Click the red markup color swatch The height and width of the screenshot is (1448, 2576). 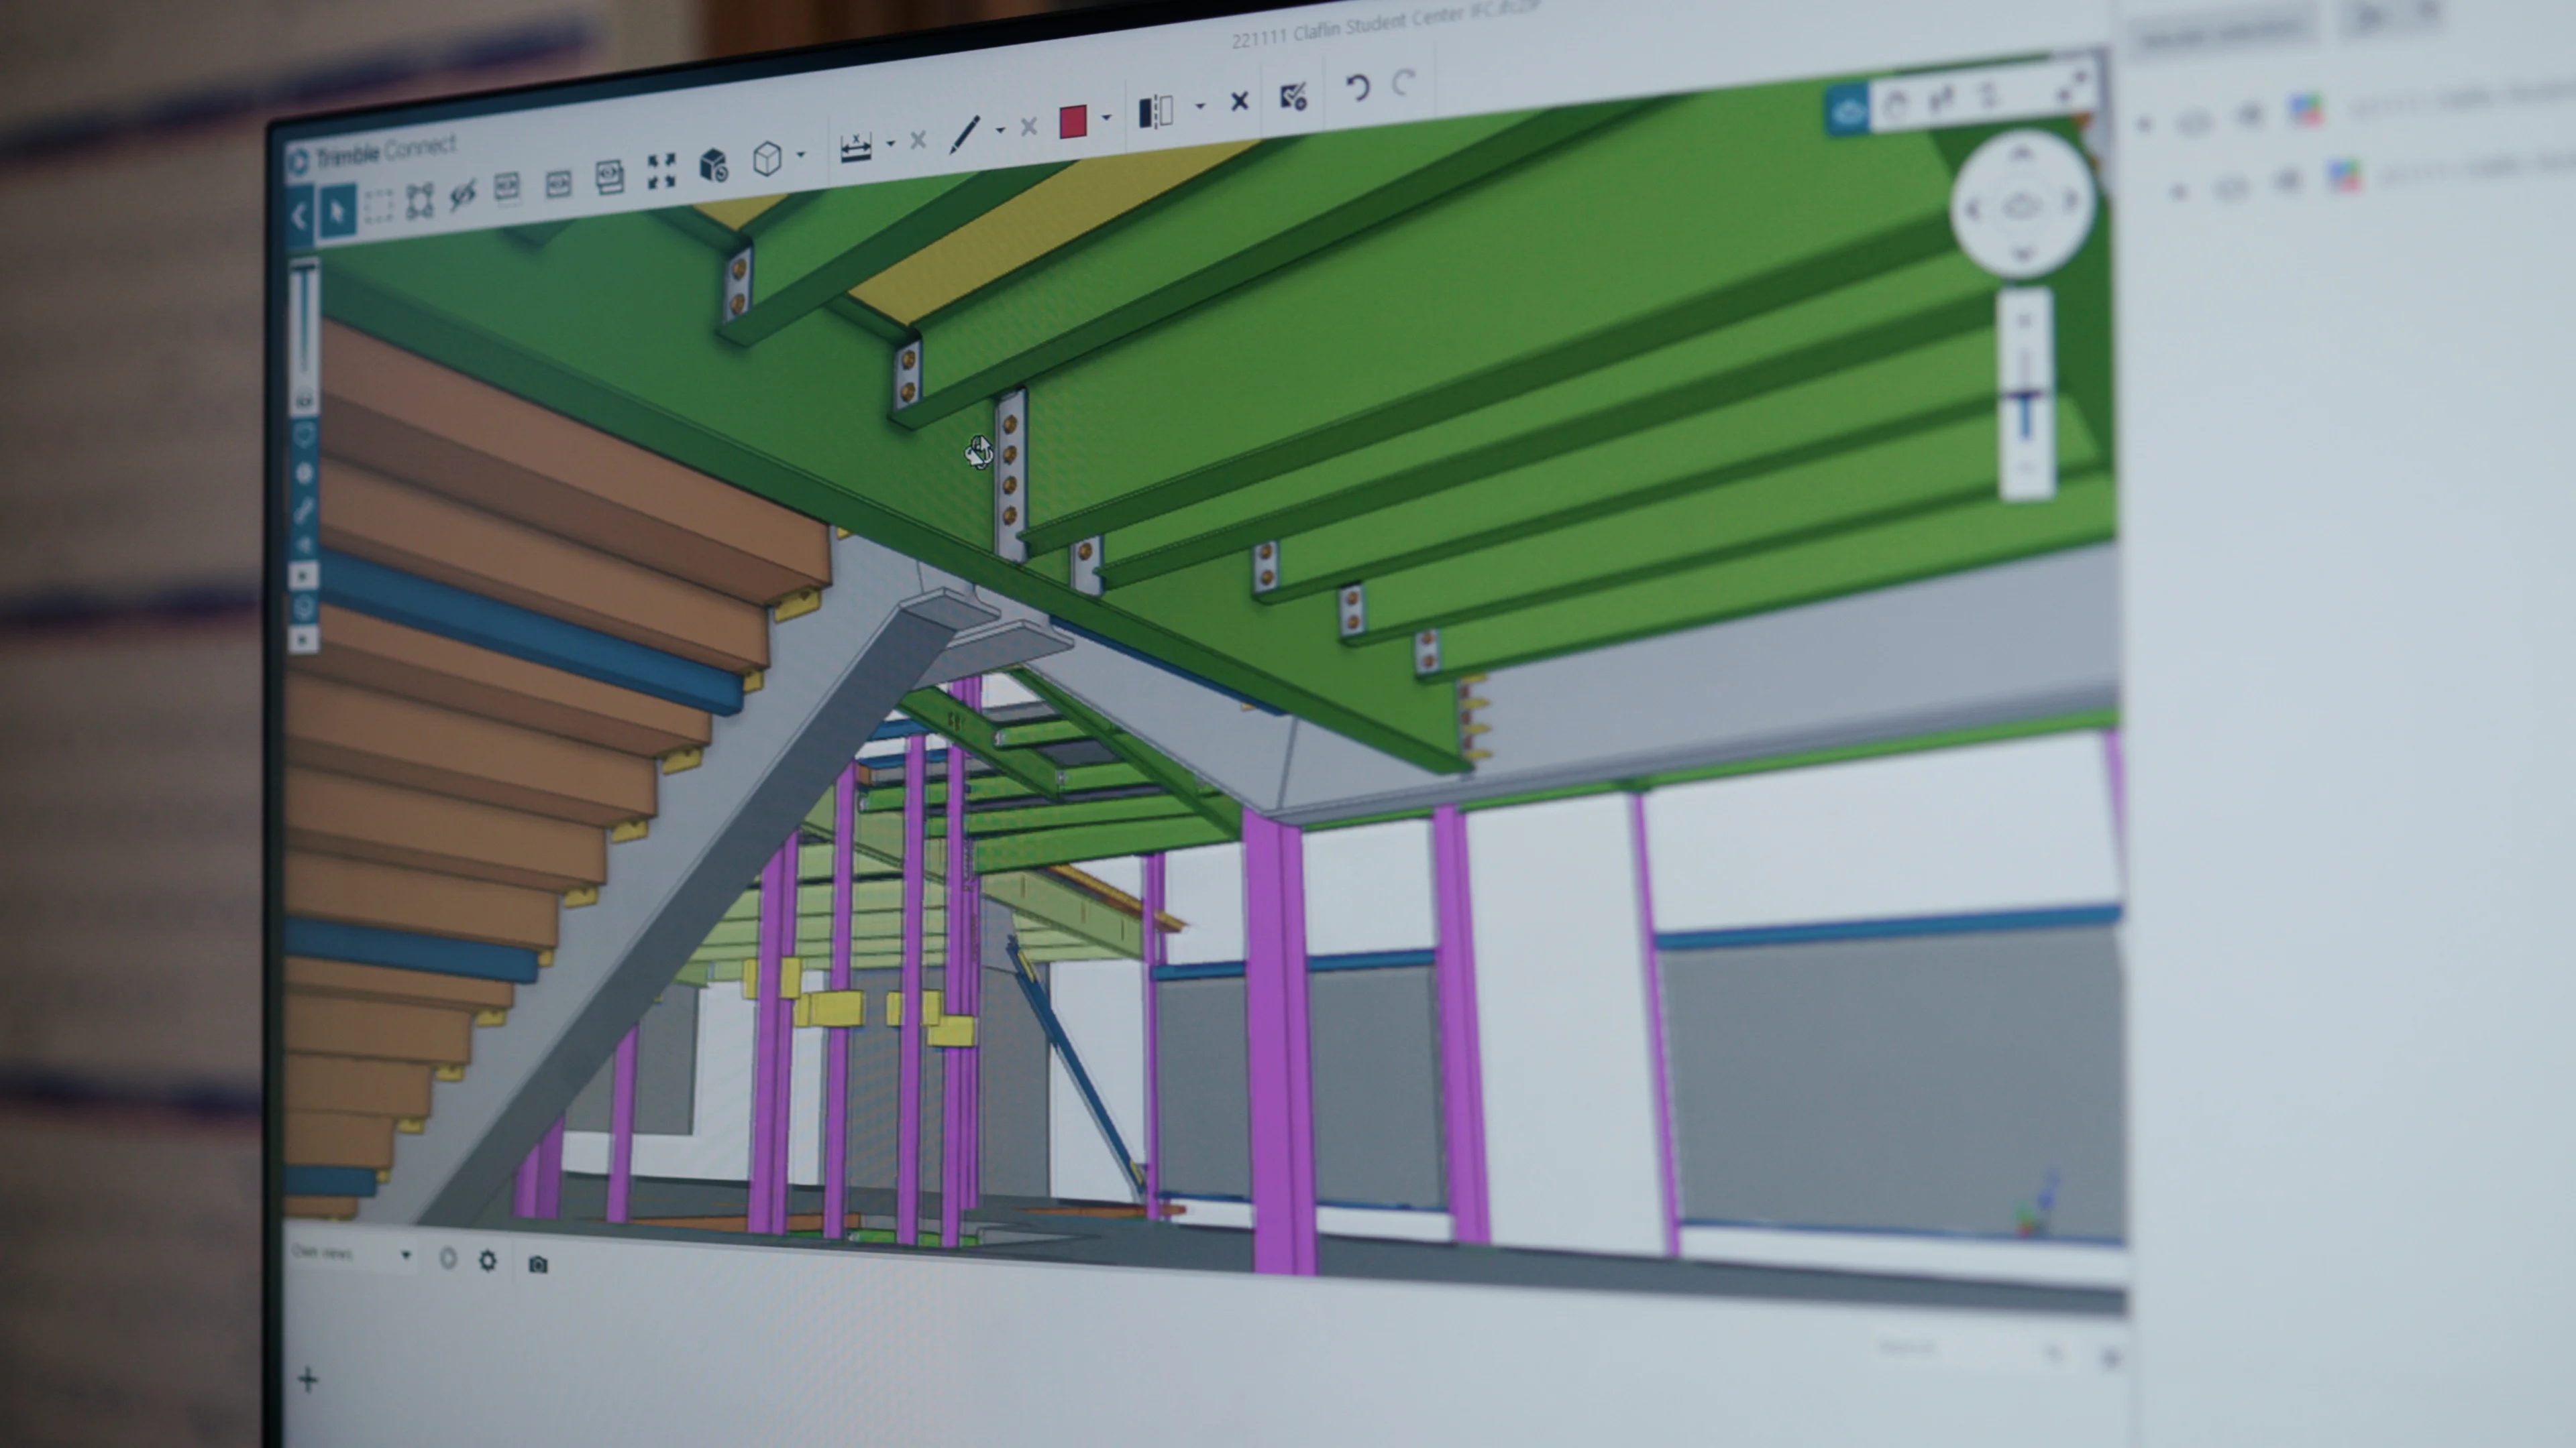[1073, 121]
